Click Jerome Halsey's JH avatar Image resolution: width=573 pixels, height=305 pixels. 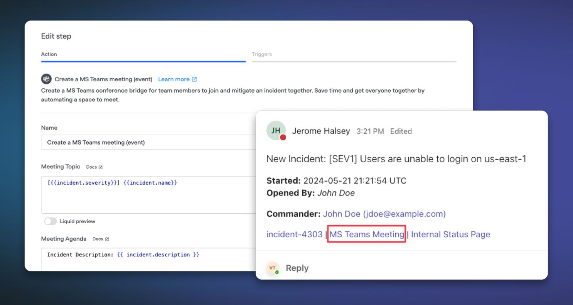pyautogui.click(x=276, y=131)
